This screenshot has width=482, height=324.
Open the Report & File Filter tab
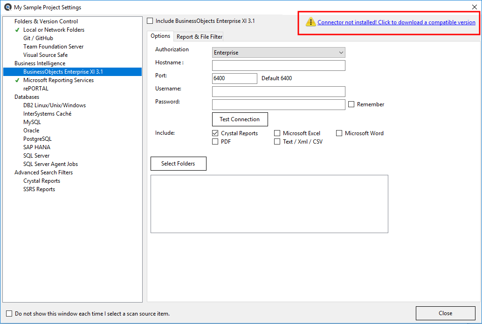(199, 36)
